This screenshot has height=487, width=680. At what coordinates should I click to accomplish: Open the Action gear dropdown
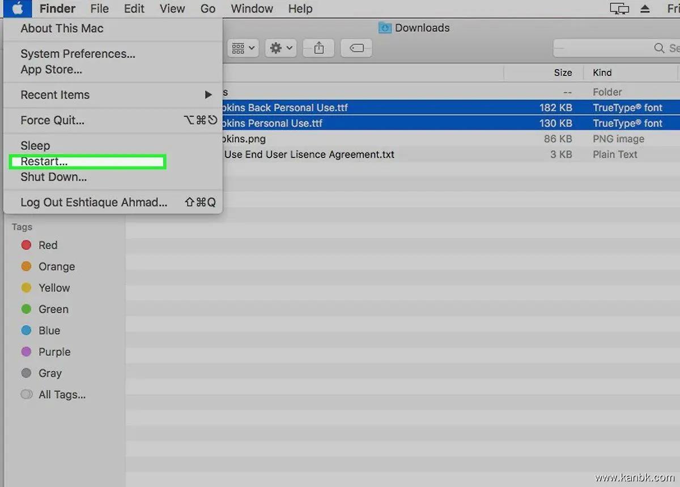click(281, 49)
